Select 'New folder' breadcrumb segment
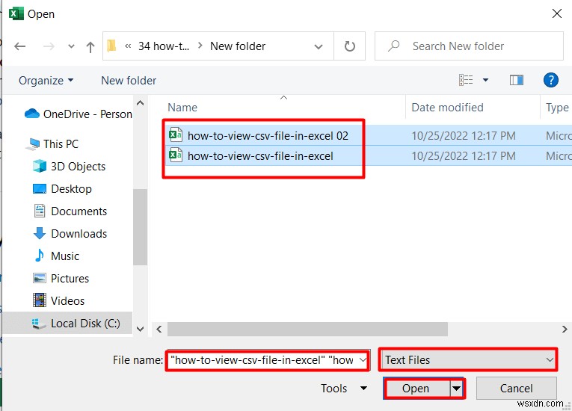 tap(238, 46)
